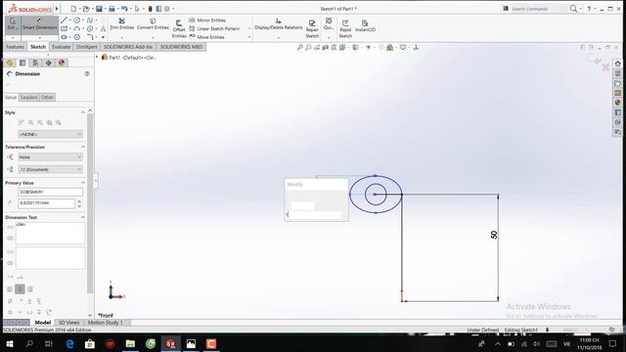Switch to the DimXpert ribbon tab

coord(87,47)
